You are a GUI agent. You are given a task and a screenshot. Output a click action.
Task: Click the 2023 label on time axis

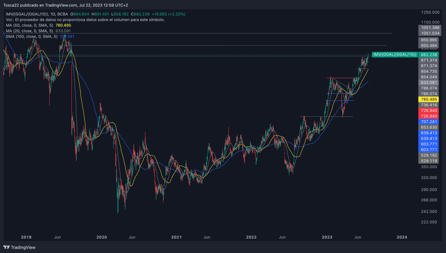[x=327, y=237]
